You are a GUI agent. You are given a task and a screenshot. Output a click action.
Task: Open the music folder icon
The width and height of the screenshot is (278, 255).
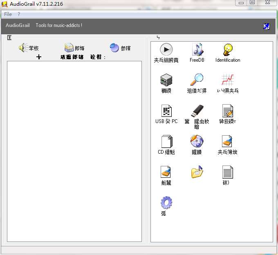point(197,172)
